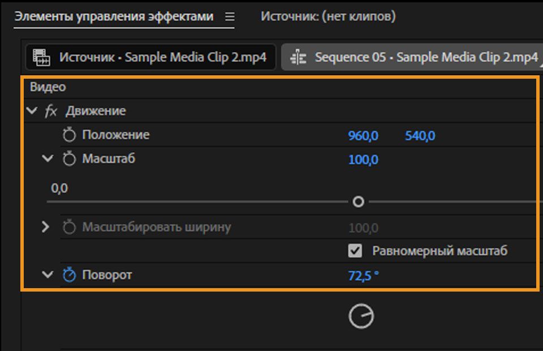This screenshot has height=351, width=543.
Task: Enable keyframing stopwatch for Положение
Action: 69,135
